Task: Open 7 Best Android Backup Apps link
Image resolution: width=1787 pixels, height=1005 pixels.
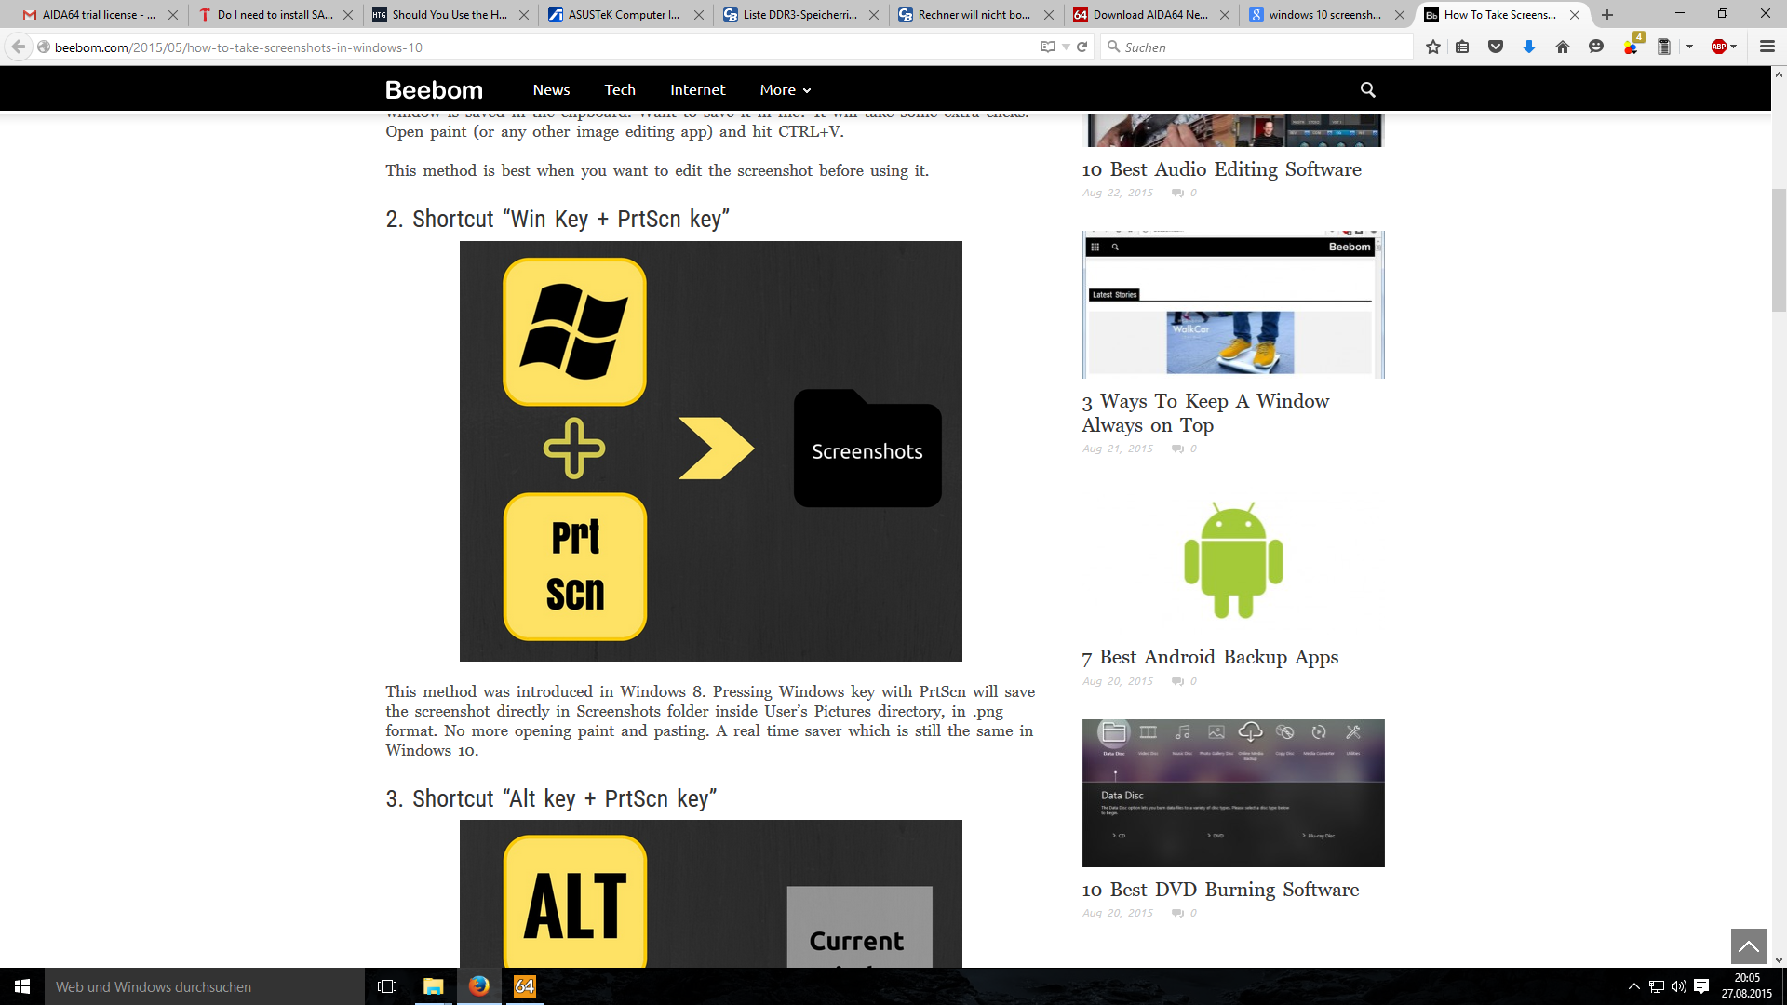Action: 1210,657
